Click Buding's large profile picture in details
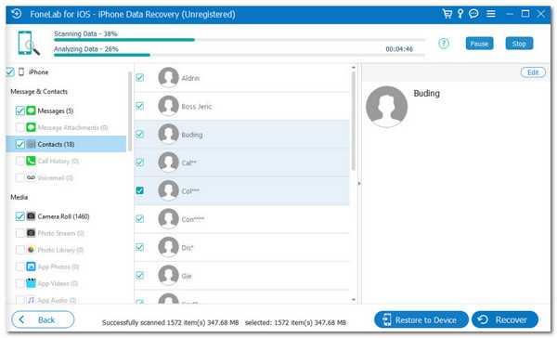557x338 pixels. (x=386, y=107)
